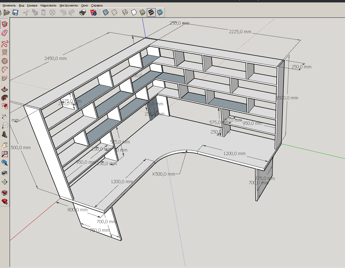This screenshot has width=345, height=268.
Task: Select the Freehand drawing tool
Action: pyautogui.click(x=5, y=43)
